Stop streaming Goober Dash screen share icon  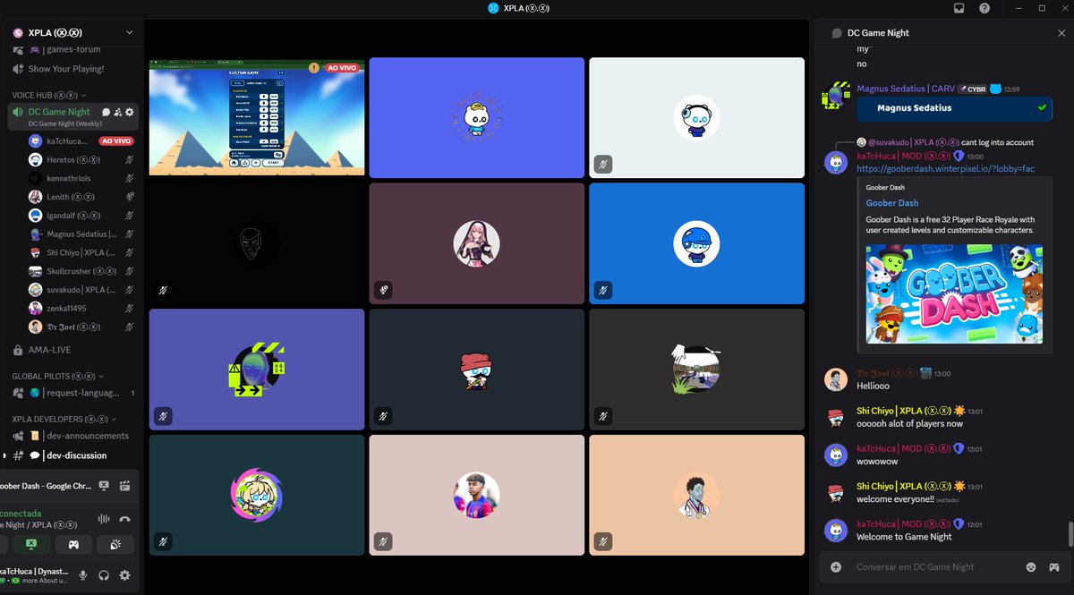click(104, 486)
